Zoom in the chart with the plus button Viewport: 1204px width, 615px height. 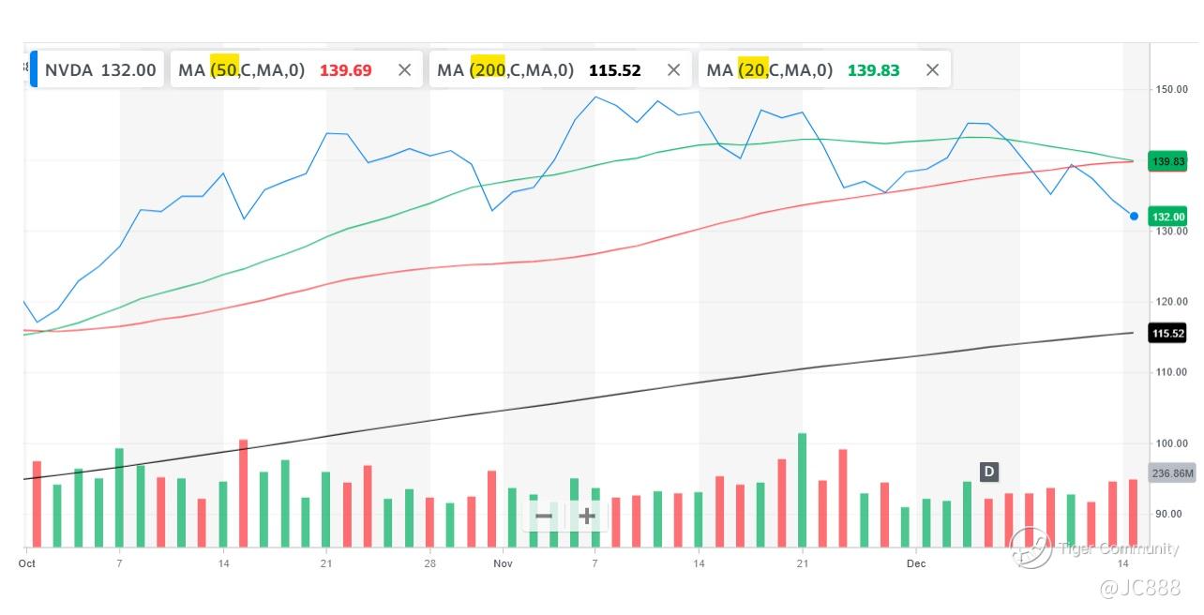click(587, 516)
